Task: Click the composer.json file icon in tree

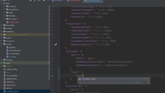Action: (4, 91)
